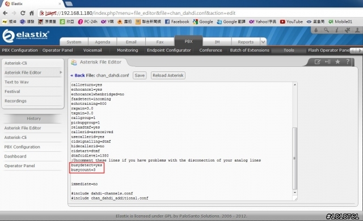Click the browser home icon
Screen dimensions: 363x221
pos(32,13)
